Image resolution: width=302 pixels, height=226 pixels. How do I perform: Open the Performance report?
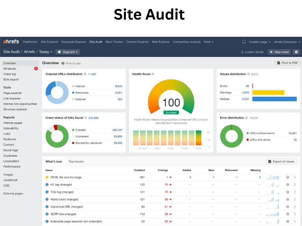click(12, 166)
